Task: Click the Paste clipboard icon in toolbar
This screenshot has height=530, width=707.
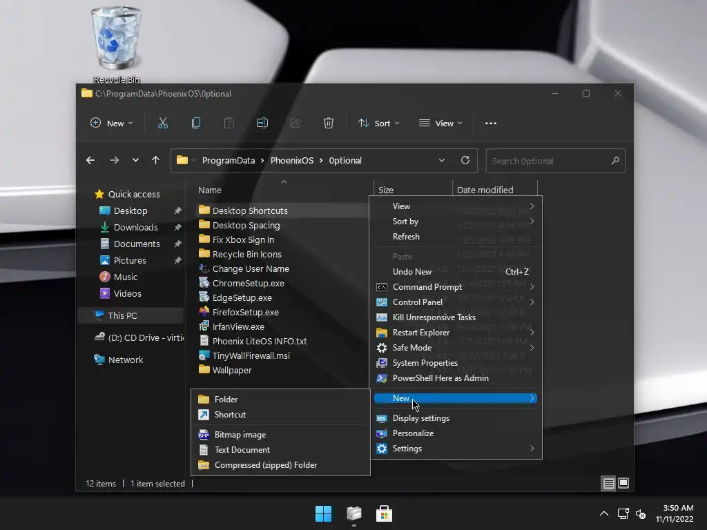Action: 229,123
